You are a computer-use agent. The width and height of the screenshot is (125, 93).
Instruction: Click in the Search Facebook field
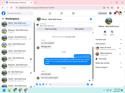(20, 13)
